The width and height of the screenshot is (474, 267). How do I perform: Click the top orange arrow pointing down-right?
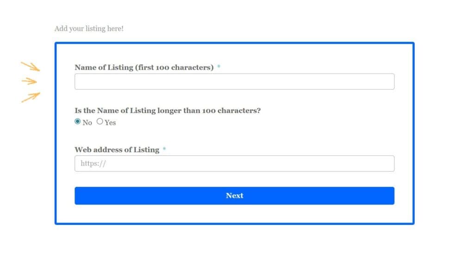click(31, 66)
